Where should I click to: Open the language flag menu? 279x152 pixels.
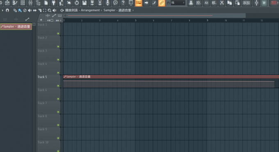coord(274,3)
